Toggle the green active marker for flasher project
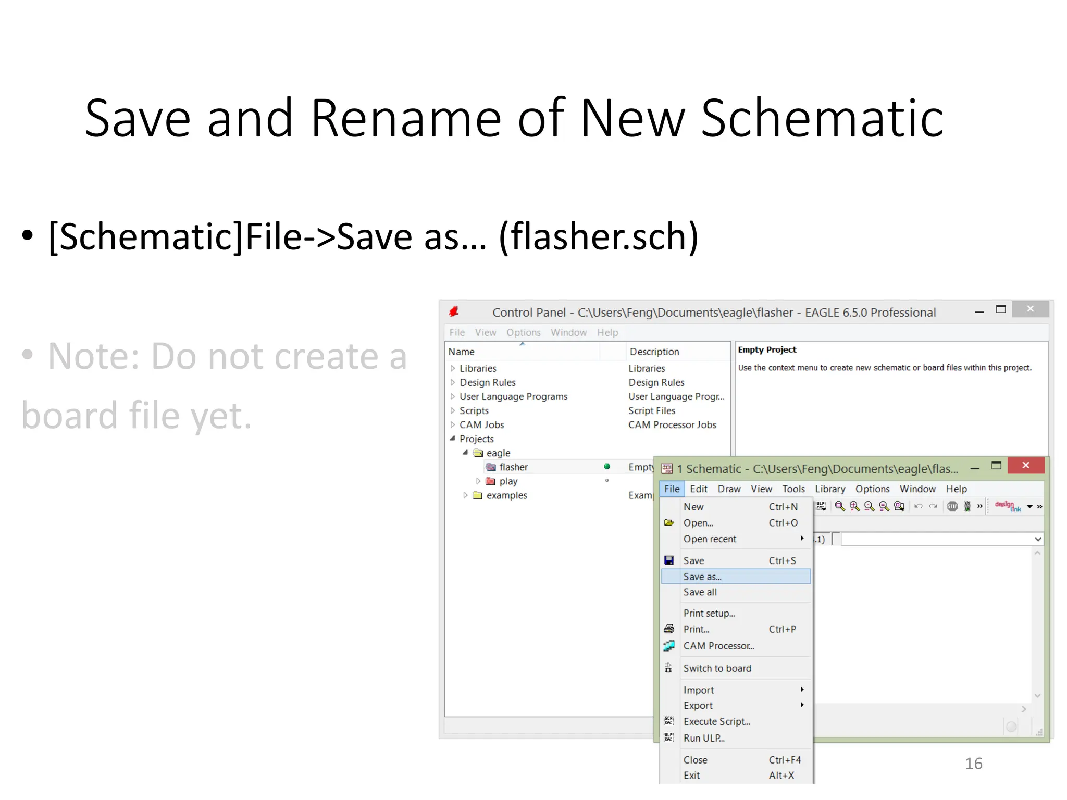The width and height of the screenshot is (1067, 800). 607,466
